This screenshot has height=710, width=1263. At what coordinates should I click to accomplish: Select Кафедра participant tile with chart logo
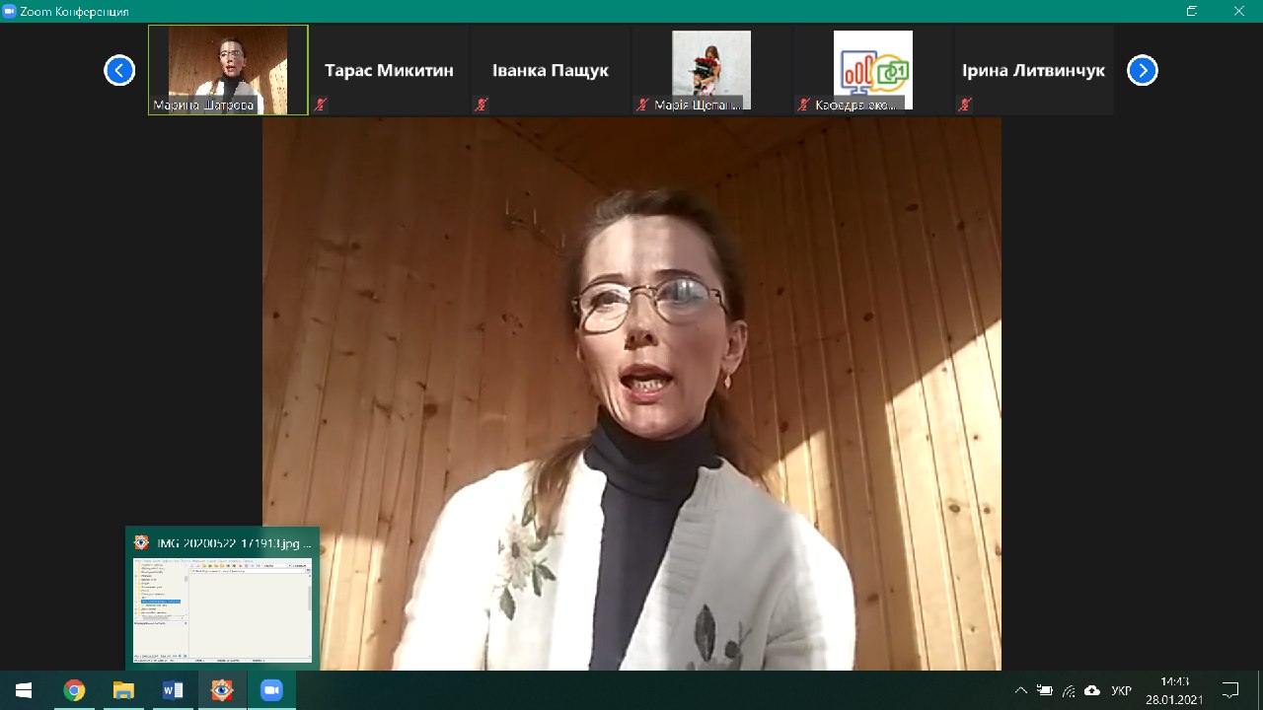tap(872, 70)
